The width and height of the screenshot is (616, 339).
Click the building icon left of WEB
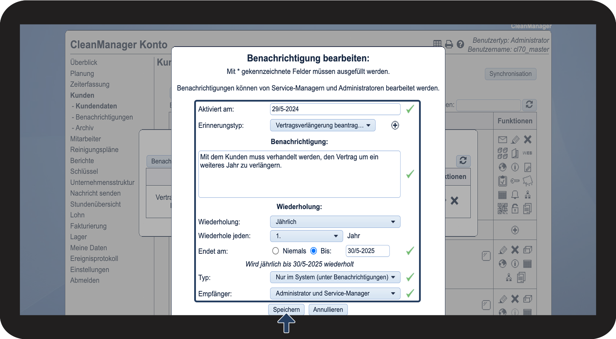point(515,153)
